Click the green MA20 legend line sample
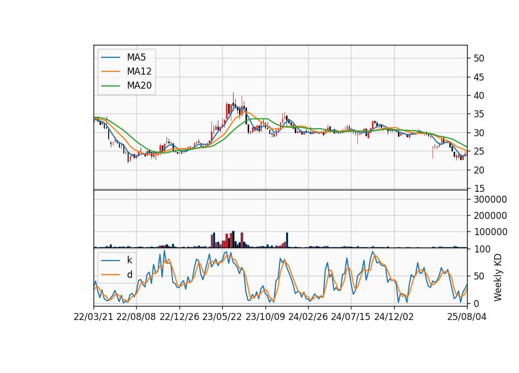 coord(110,85)
